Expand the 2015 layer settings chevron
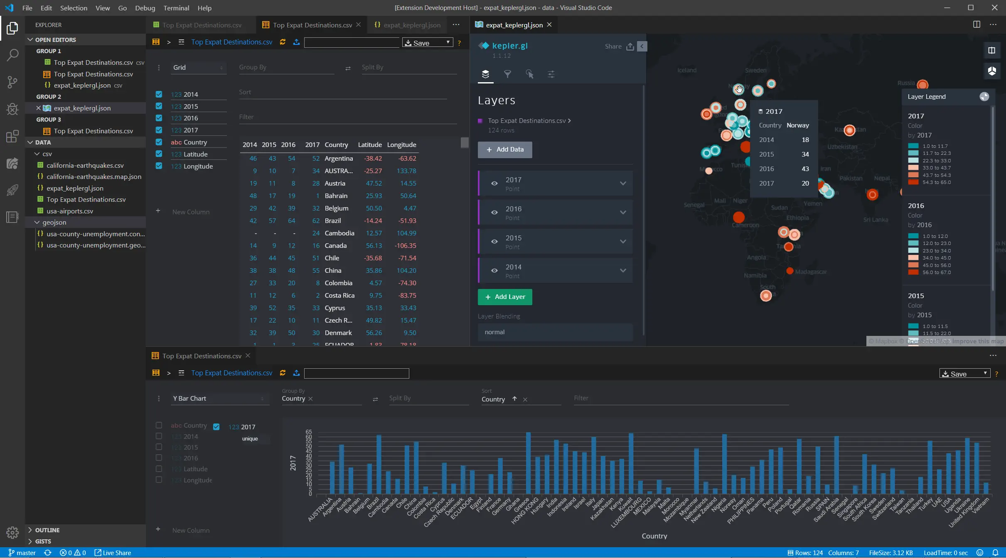This screenshot has width=1006, height=558. pos(623,242)
